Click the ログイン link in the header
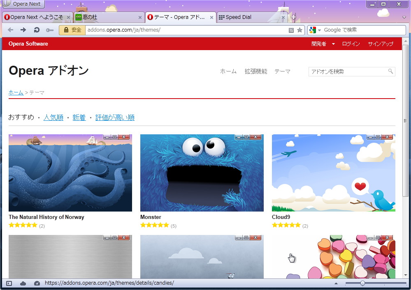The height and width of the screenshot is (290, 411). (351, 44)
